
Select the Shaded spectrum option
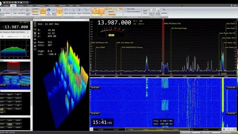[35, 12]
